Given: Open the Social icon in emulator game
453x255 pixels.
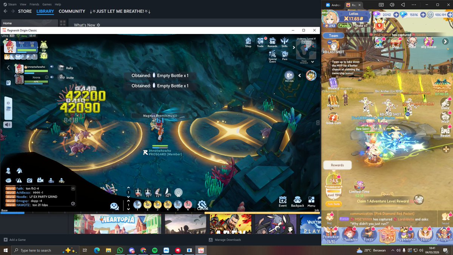Looking at the screenshot, I should (x=445, y=218).
